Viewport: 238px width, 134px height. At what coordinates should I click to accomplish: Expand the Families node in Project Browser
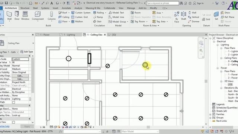210,114
